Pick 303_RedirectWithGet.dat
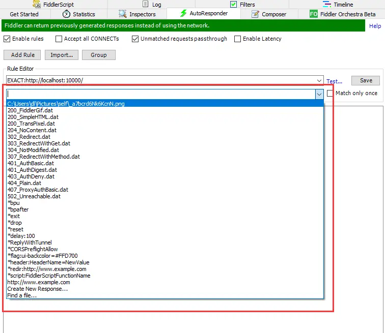This screenshot has height=333, width=385. coord(165,143)
